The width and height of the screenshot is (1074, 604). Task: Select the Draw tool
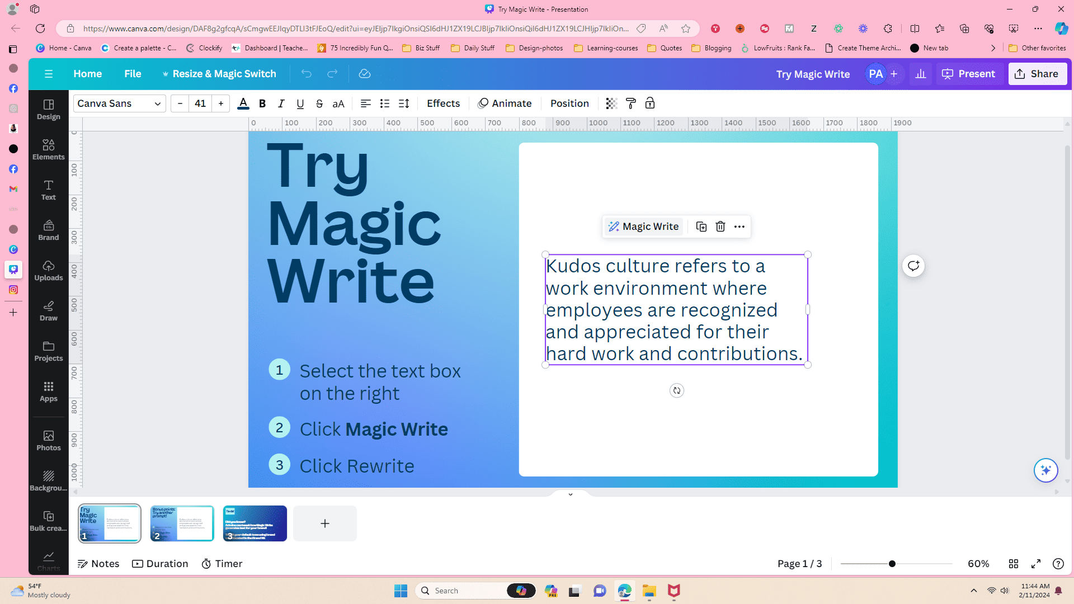click(48, 310)
